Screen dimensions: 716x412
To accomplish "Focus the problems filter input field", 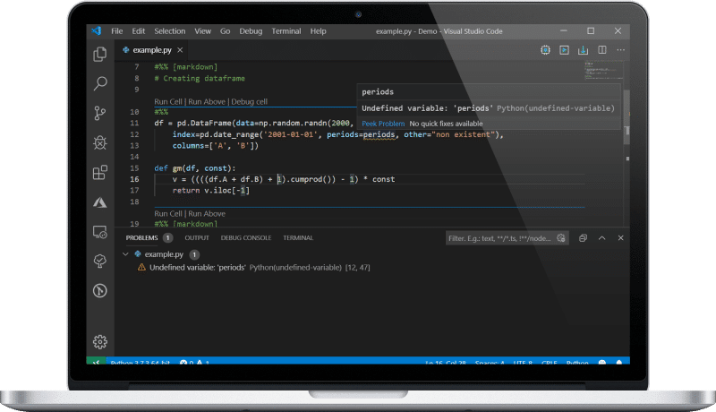I will pos(501,238).
